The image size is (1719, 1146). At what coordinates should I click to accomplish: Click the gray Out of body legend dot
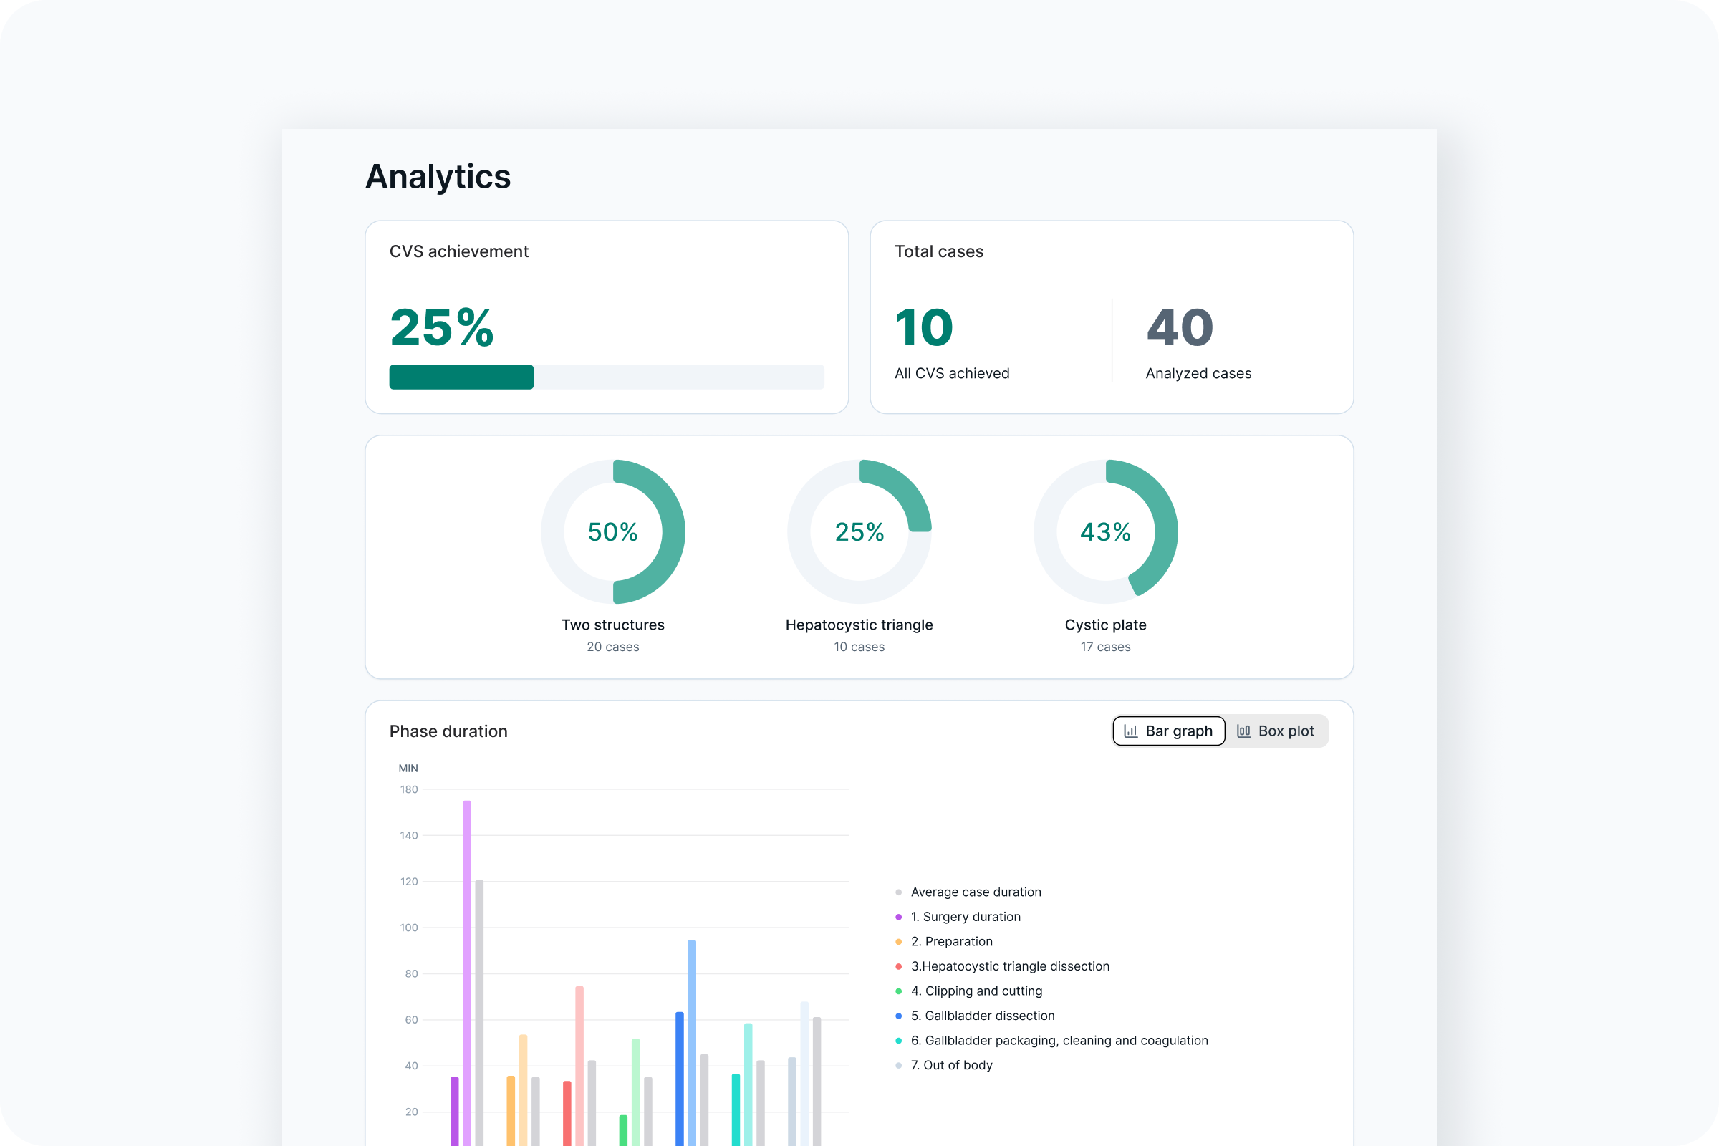[x=897, y=1065]
